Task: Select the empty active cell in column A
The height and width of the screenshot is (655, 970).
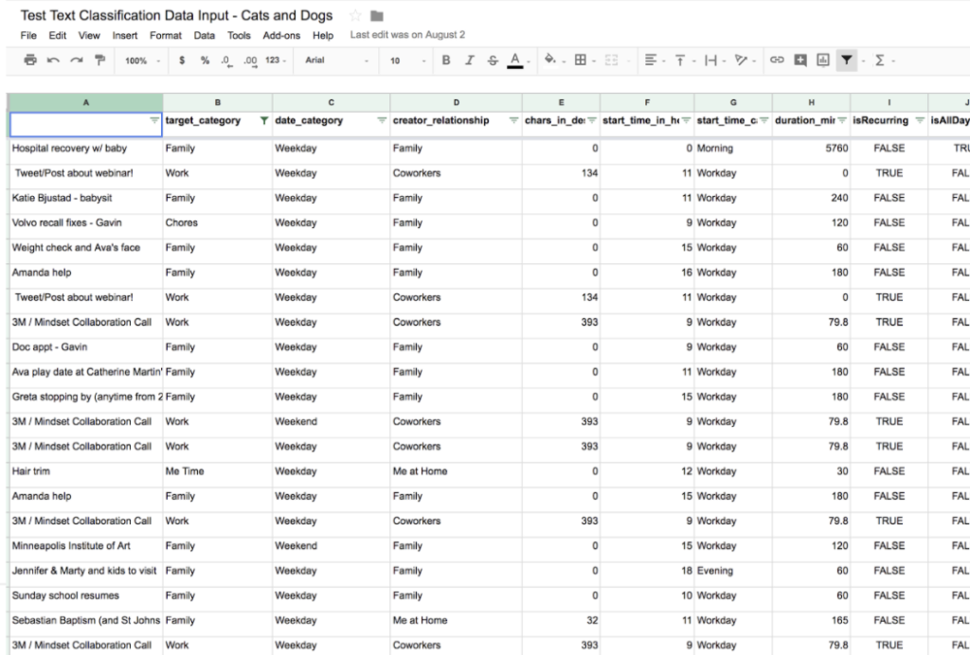Action: [x=86, y=124]
